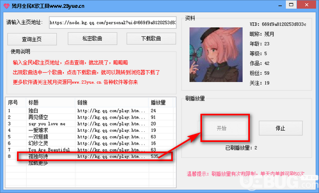Click 加载更多 to load more songs
The image size is (319, 193).
pyautogui.click(x=38, y=163)
